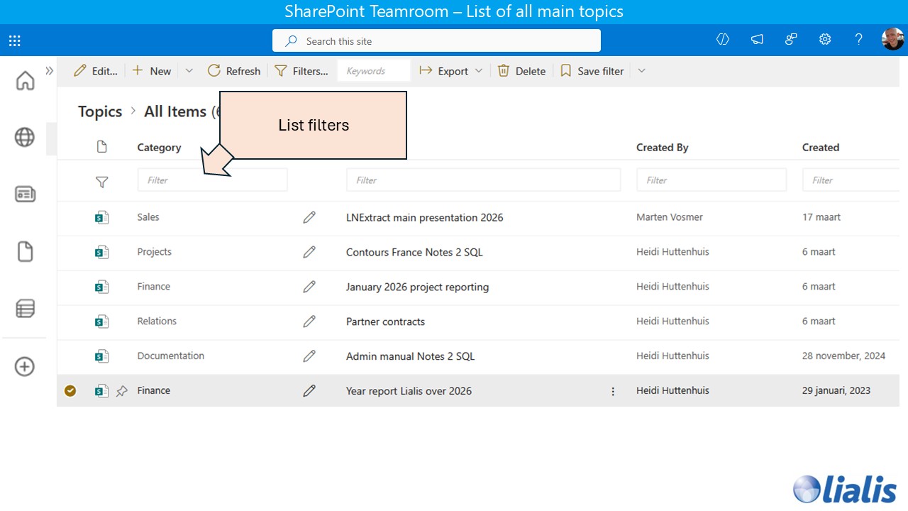Click the plus icon at sidebar bottom

click(x=25, y=366)
